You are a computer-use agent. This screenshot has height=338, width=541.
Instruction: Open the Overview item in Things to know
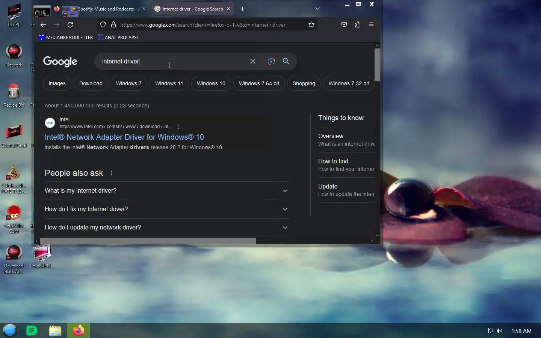click(346, 140)
